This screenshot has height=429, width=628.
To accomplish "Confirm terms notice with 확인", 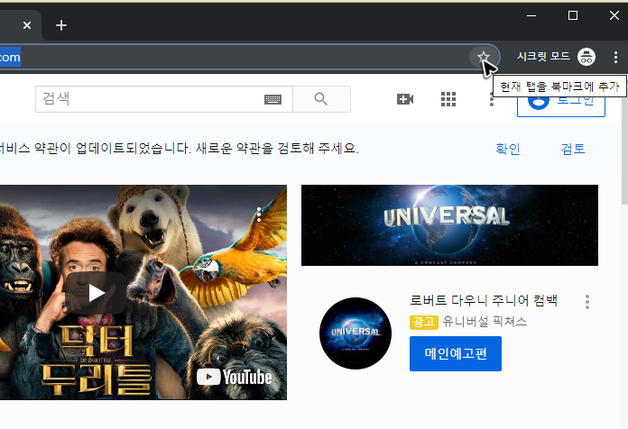I will [x=507, y=149].
